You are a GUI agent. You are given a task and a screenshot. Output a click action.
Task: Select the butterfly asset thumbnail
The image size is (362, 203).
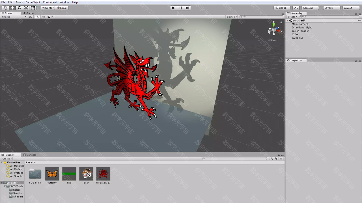52,174
